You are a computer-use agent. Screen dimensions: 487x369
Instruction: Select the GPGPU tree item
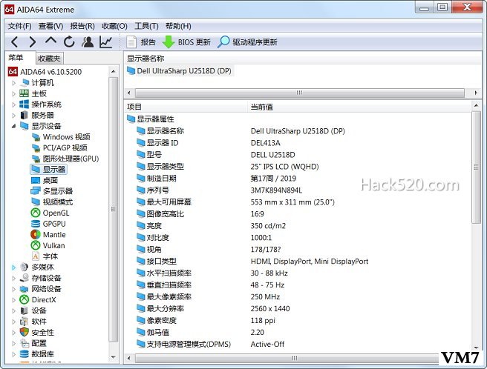(48, 224)
